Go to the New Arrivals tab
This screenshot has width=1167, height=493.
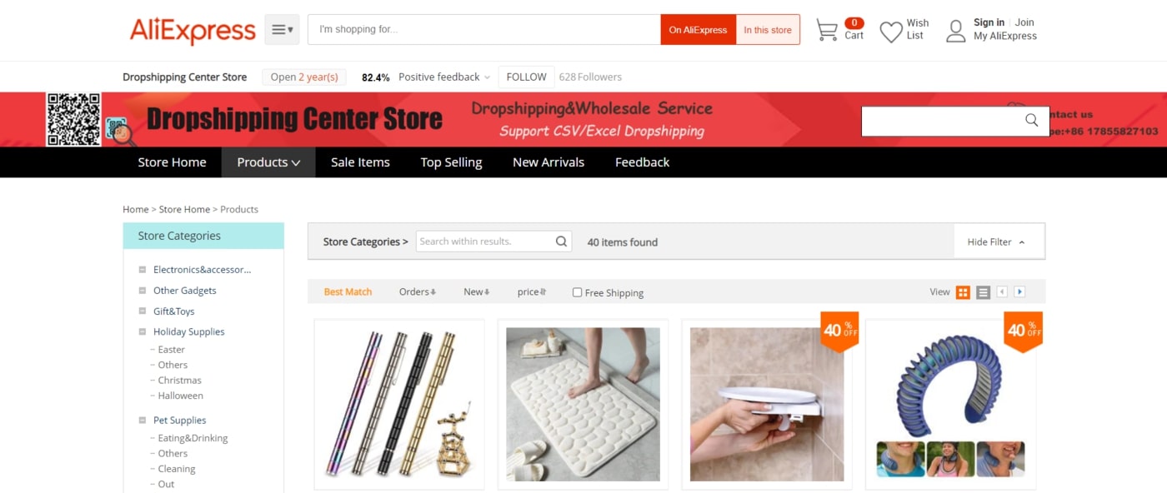[548, 162]
